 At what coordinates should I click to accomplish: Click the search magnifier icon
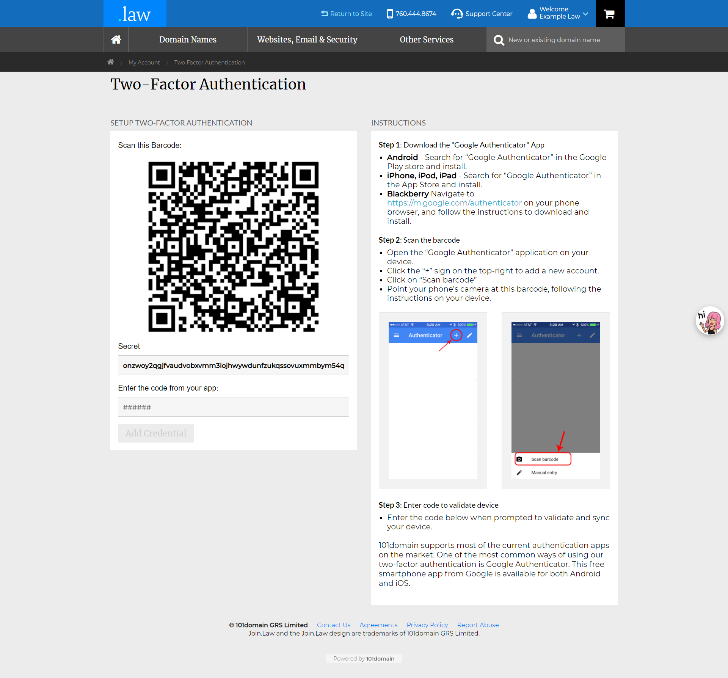pos(499,40)
